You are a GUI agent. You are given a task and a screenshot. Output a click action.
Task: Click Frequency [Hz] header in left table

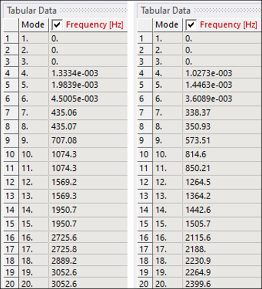tap(94, 25)
